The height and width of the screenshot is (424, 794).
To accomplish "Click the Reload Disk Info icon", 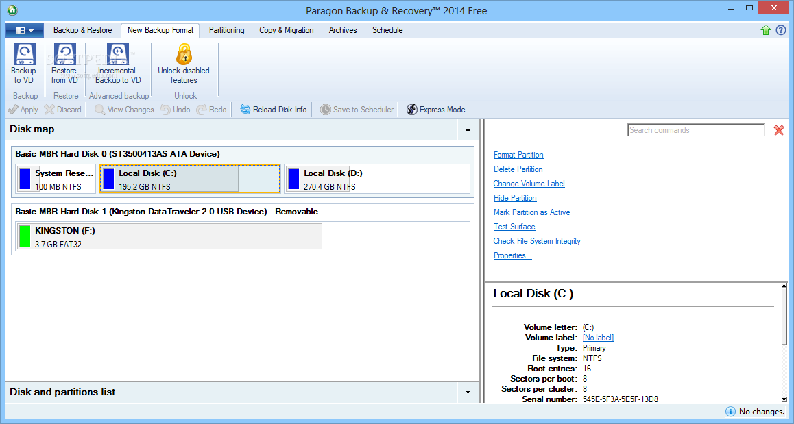I will coord(245,110).
